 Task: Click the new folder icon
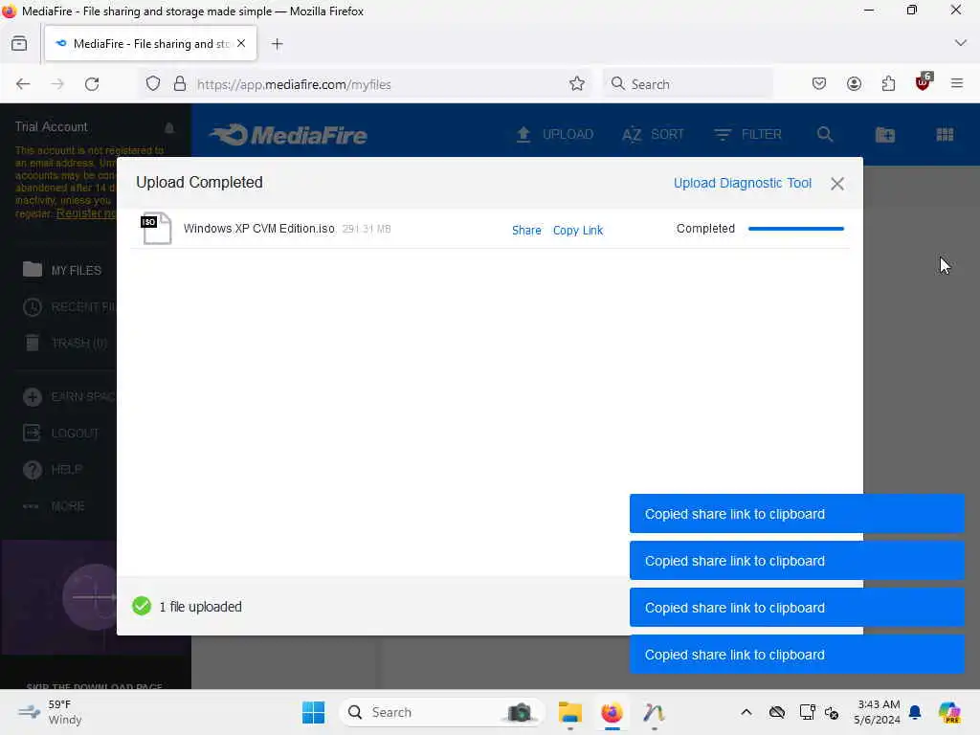(x=885, y=134)
